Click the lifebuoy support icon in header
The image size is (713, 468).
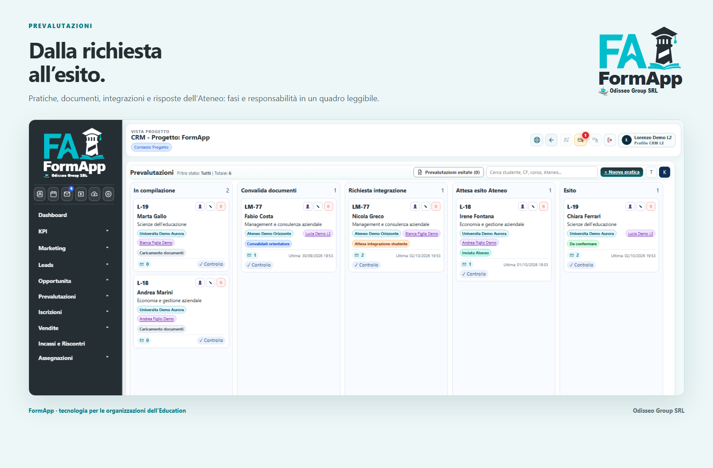537,140
